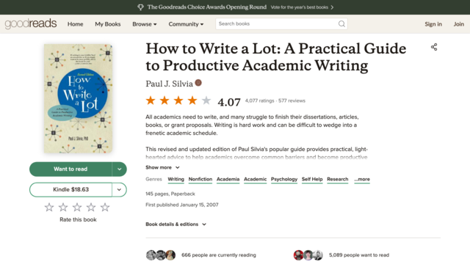The height and width of the screenshot is (264, 470).
Task: Click First published January 15, 2007 text
Action: [181, 205]
